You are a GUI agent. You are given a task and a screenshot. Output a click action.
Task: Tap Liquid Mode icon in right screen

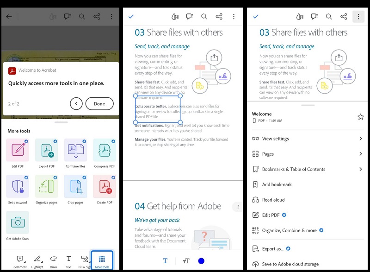pos(300,17)
